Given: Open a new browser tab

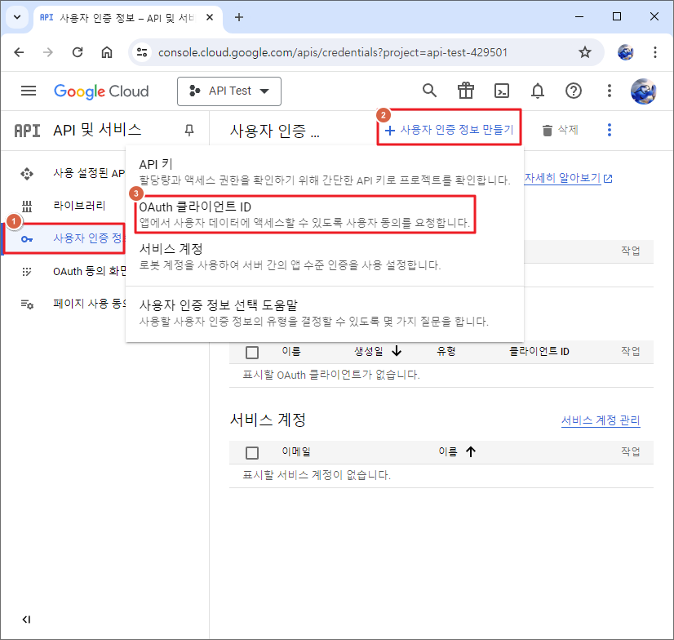Looking at the screenshot, I should coord(239,17).
